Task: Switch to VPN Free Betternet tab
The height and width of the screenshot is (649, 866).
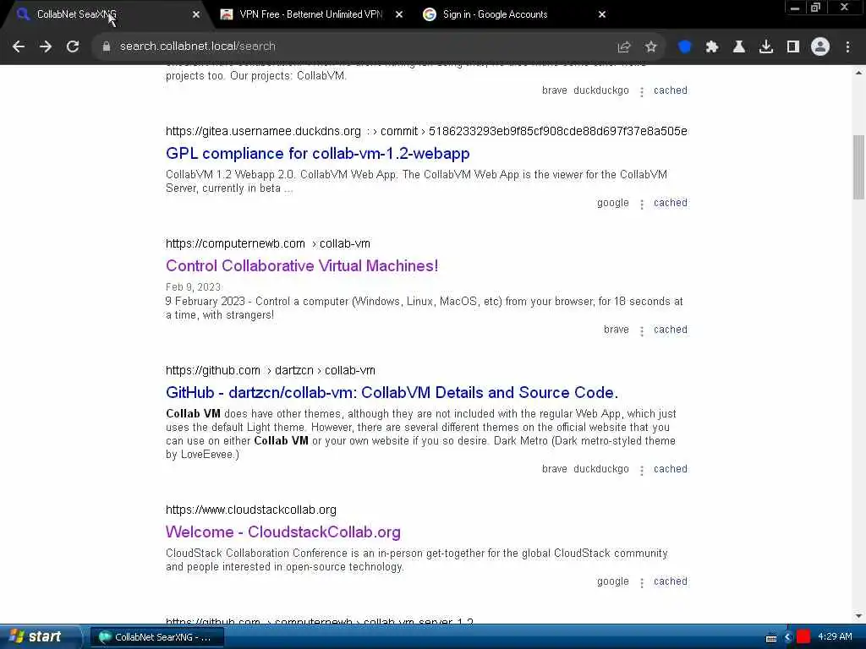Action: (x=311, y=14)
